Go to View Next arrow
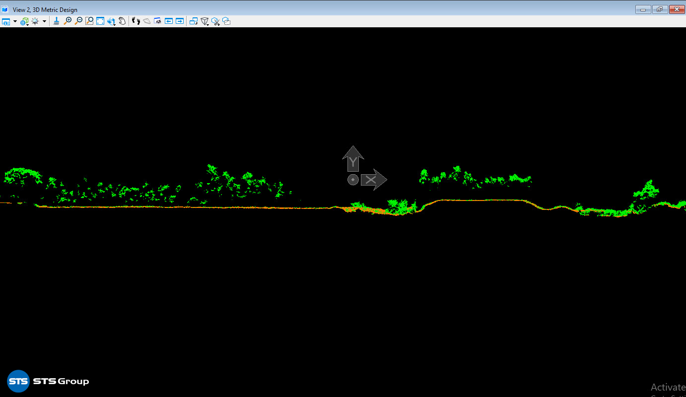The height and width of the screenshot is (397, 686). point(180,21)
